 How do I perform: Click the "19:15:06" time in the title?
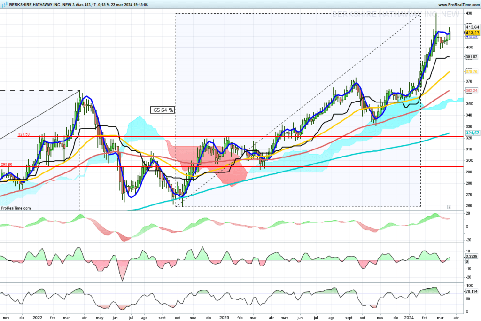[x=141, y=5]
